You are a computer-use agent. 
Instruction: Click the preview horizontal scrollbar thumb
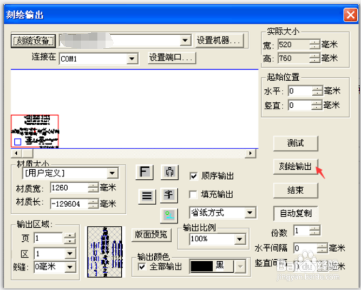point(28,153)
